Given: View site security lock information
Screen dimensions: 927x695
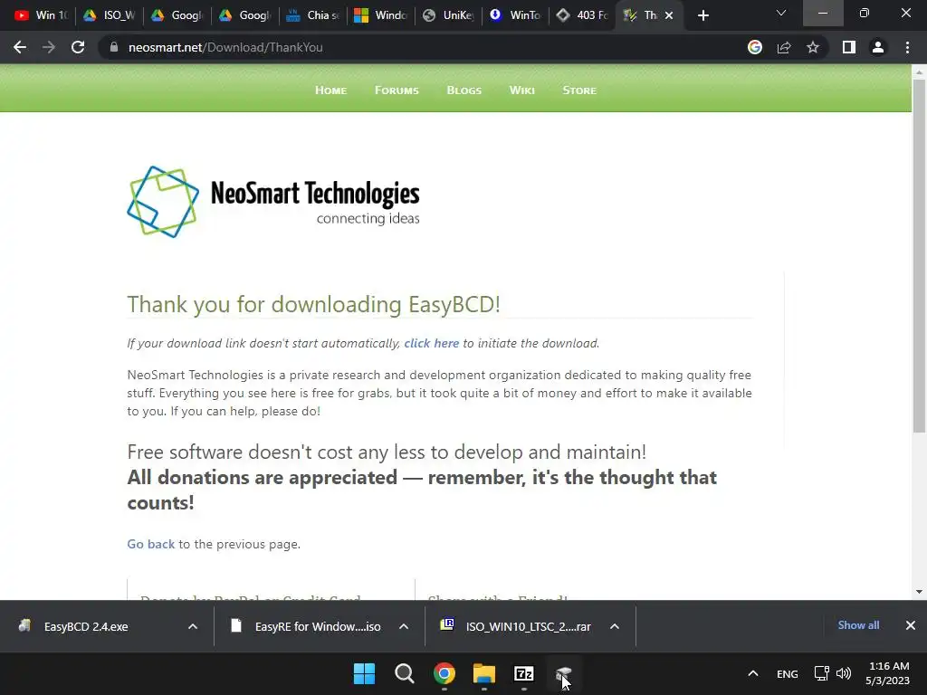Looking at the screenshot, I should 114,47.
